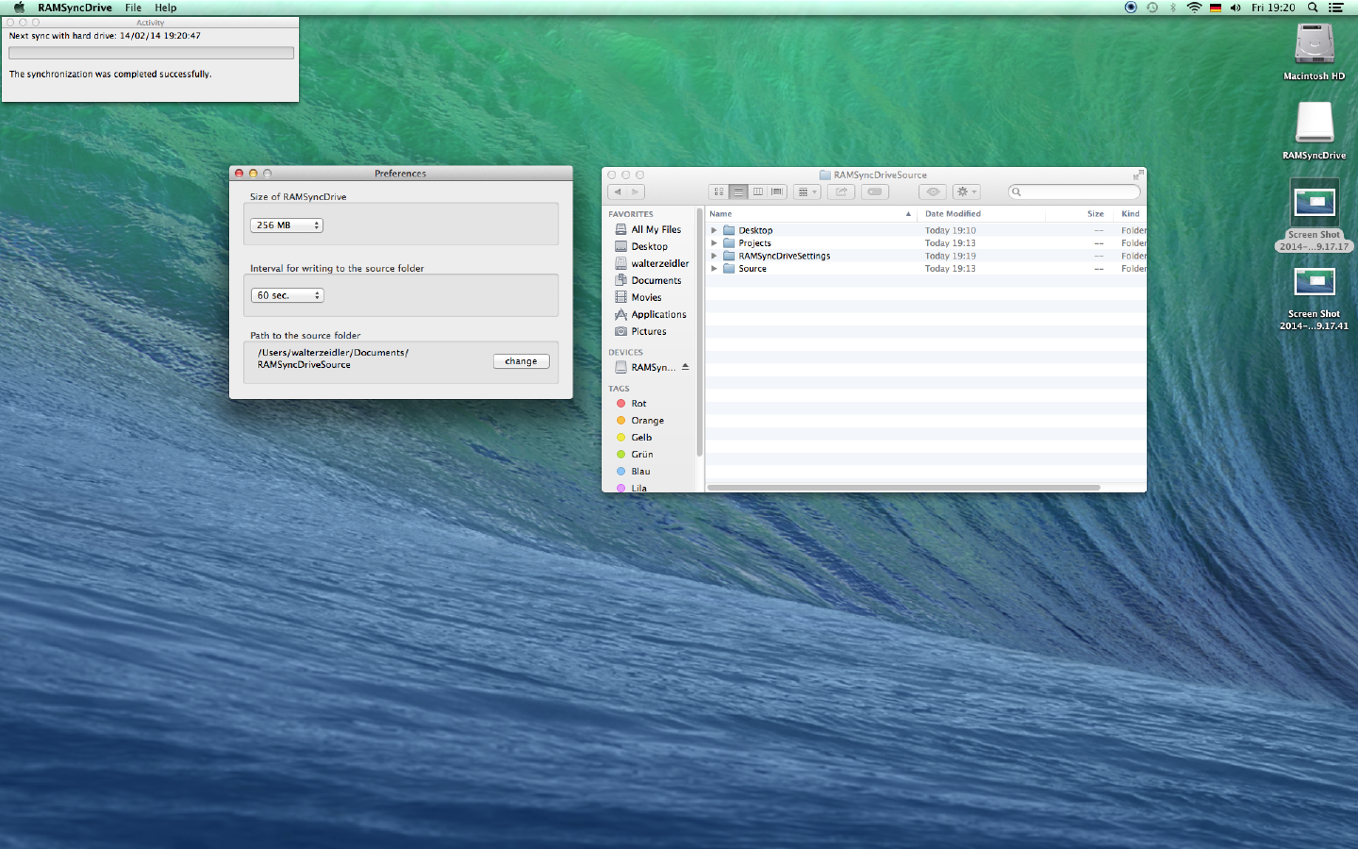Switch Finder to column view
The width and height of the screenshot is (1358, 849).
click(x=758, y=191)
